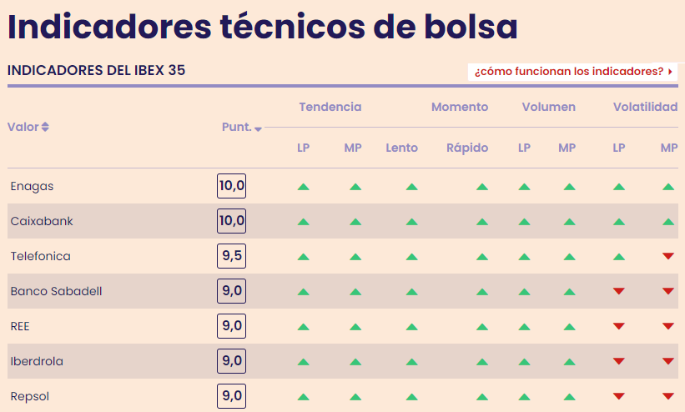The height and width of the screenshot is (412, 685).
Task: Click Banco Sabadell LP volatility red arrow
Action: (618, 291)
